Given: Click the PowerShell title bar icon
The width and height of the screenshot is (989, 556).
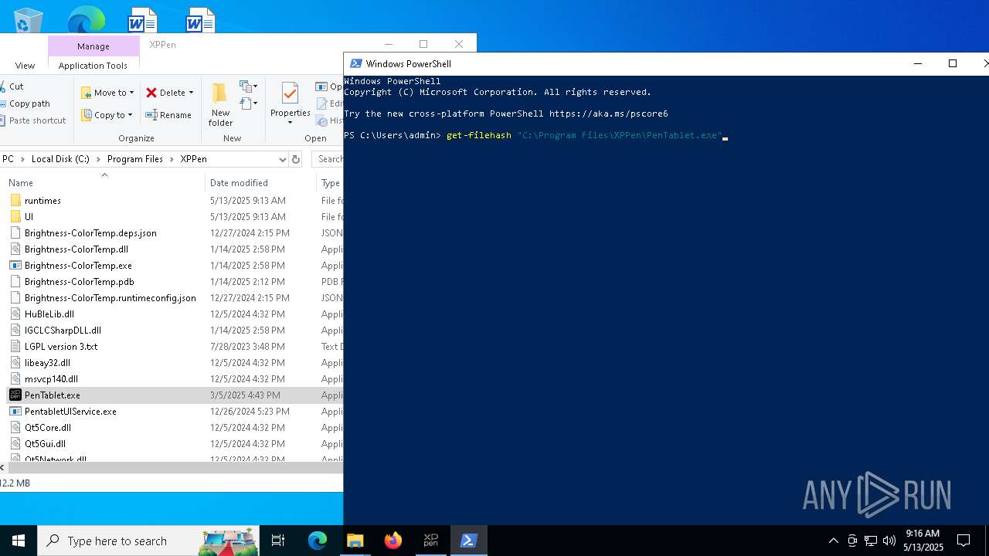Looking at the screenshot, I should pyautogui.click(x=355, y=64).
